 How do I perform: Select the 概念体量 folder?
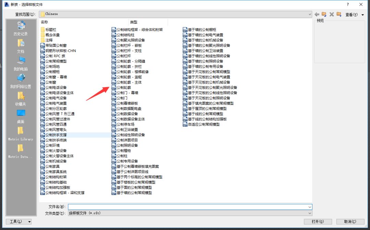[50, 35]
